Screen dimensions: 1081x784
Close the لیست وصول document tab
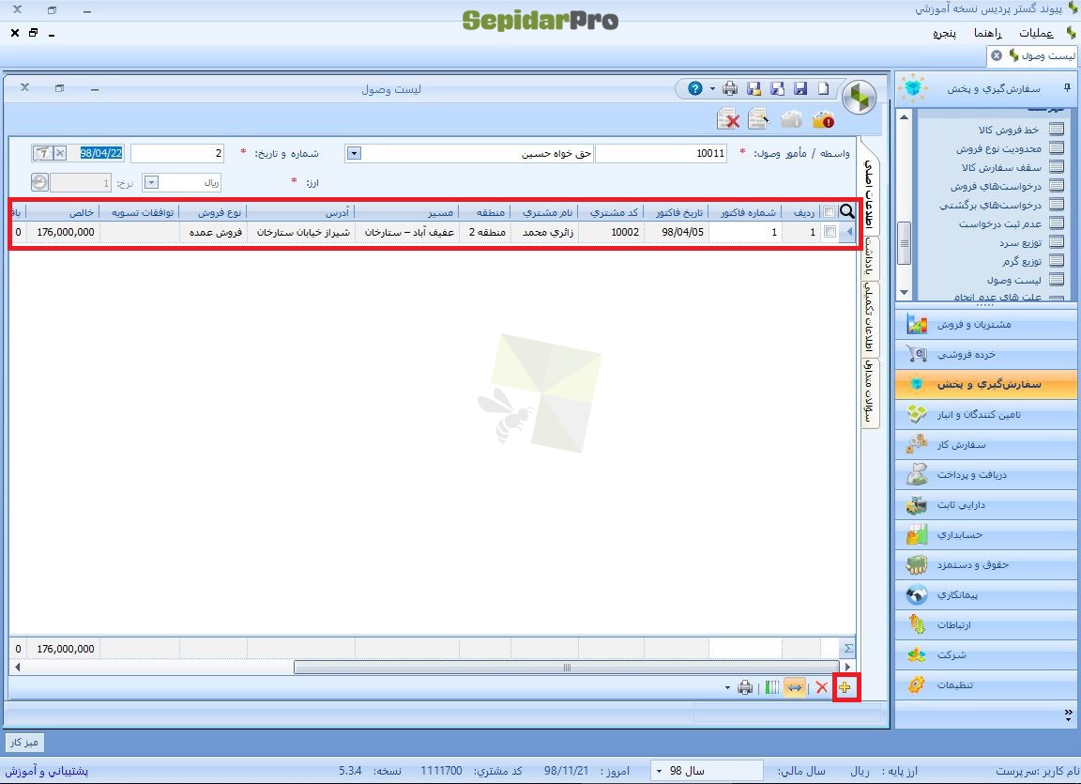coord(997,55)
